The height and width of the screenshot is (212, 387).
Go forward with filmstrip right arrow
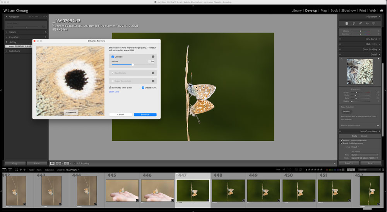point(24,170)
